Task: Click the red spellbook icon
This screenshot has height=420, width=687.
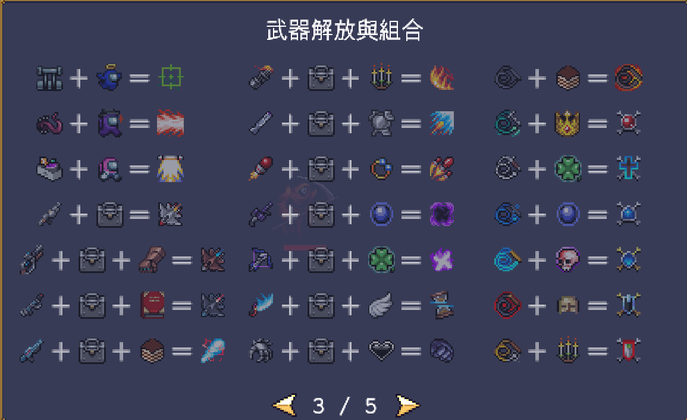Action: coord(152,305)
